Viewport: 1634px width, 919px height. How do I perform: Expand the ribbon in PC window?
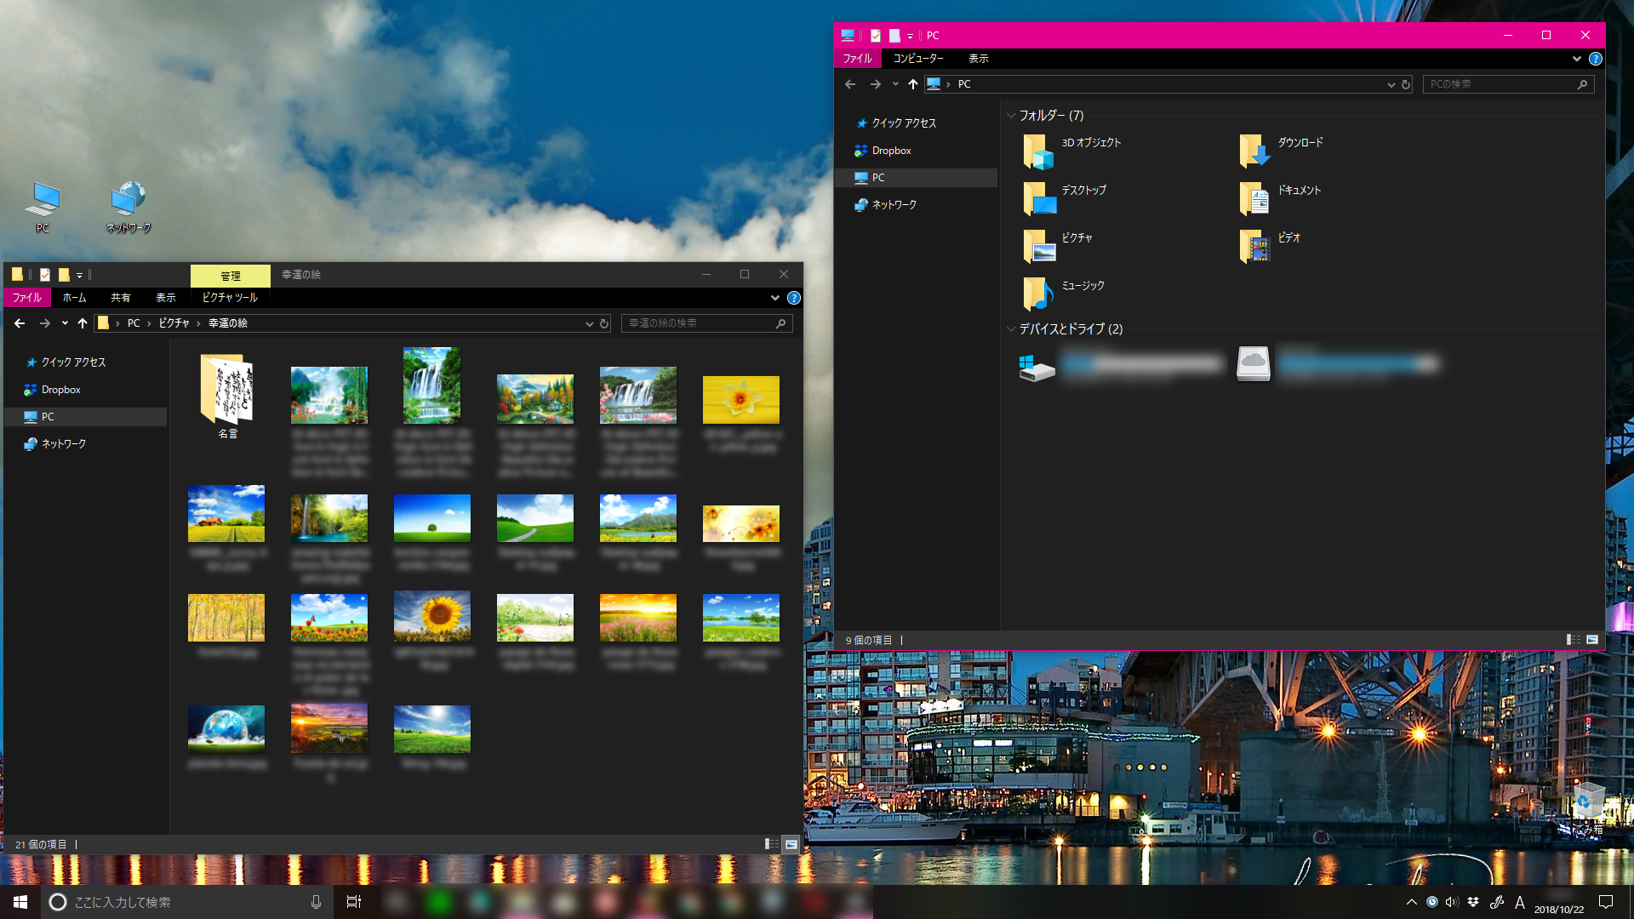[x=1577, y=59]
